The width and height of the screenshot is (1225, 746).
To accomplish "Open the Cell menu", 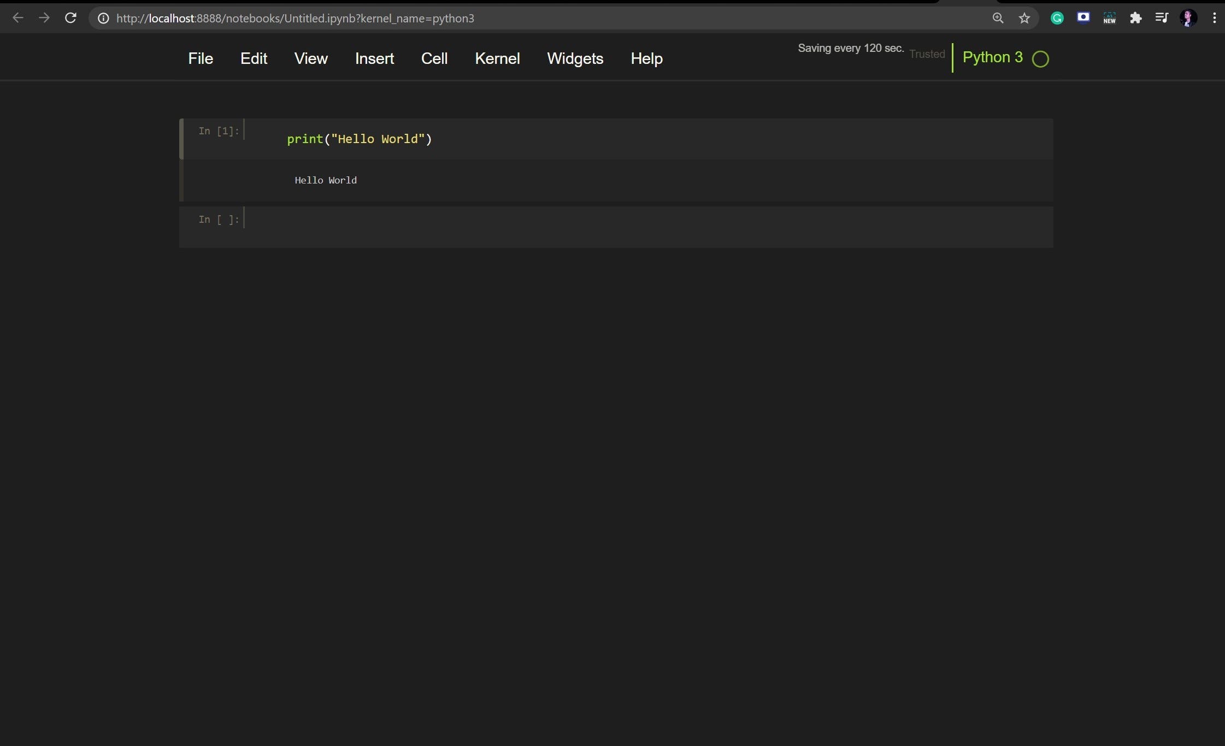I will tap(434, 58).
